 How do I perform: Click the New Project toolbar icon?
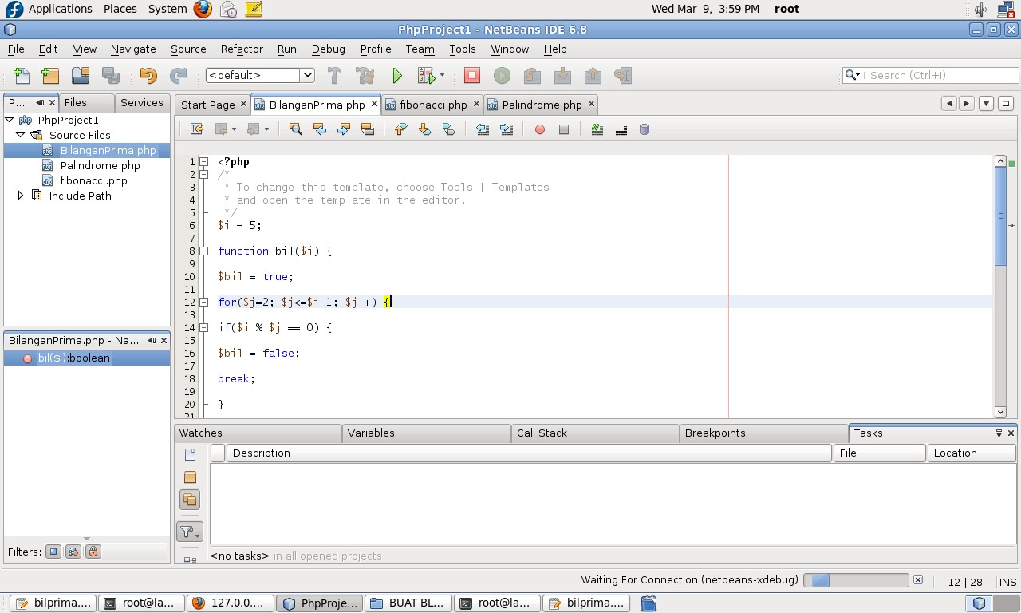[50, 76]
